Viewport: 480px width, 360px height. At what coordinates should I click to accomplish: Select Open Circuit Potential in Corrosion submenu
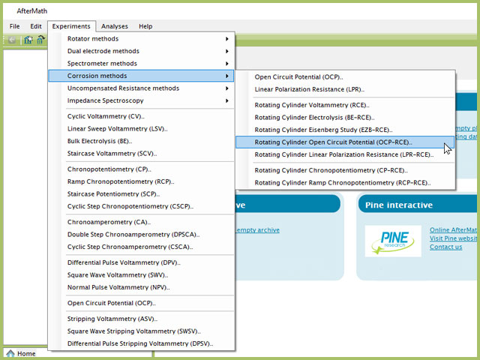pyautogui.click(x=345, y=77)
